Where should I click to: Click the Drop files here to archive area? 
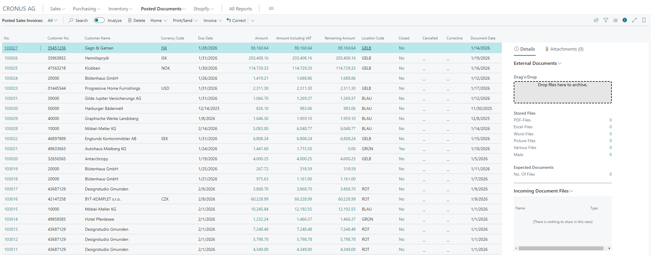coord(562,92)
